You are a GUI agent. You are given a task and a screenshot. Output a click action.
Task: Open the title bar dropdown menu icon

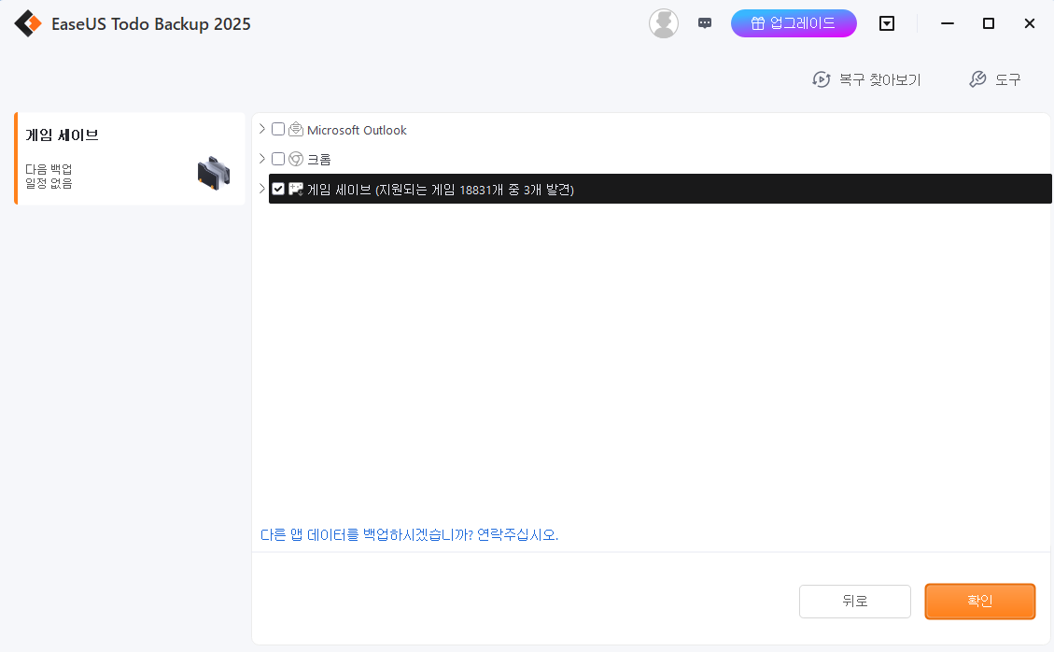pyautogui.click(x=887, y=23)
